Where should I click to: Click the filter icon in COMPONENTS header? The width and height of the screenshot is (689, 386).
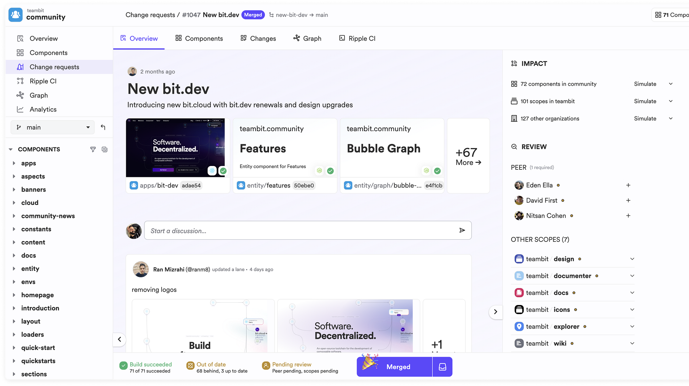coord(93,149)
